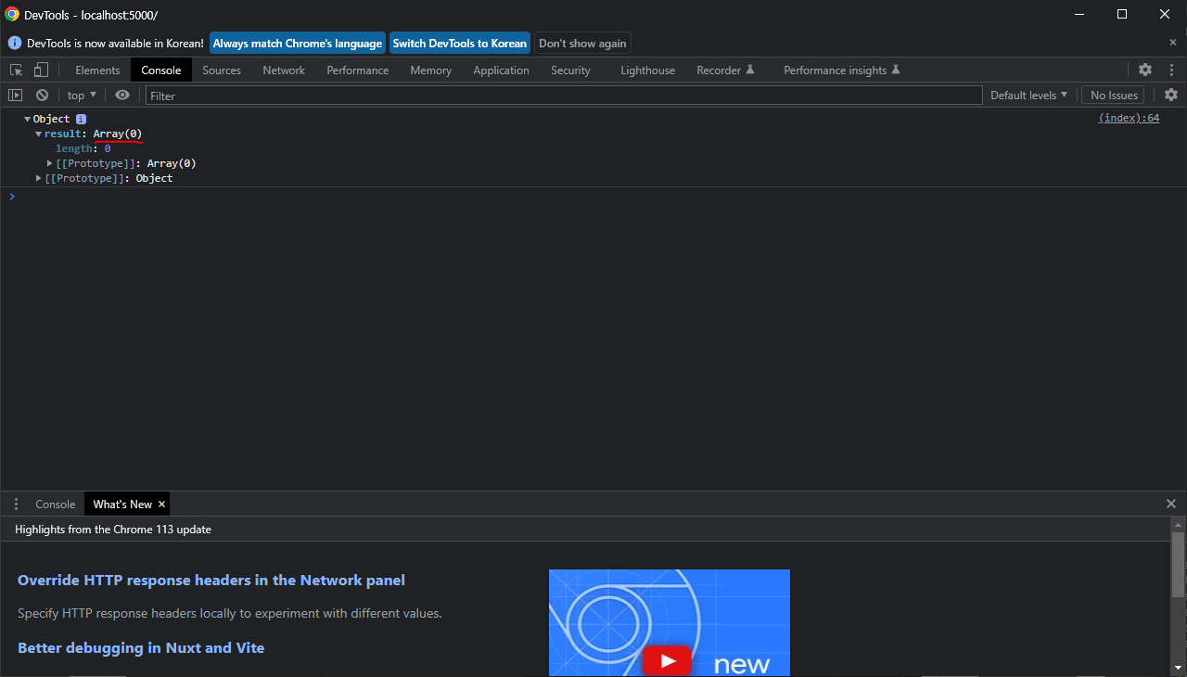Screen dimensions: 1187x677
Task: Open Override HTTP response headers link
Action: (211, 581)
